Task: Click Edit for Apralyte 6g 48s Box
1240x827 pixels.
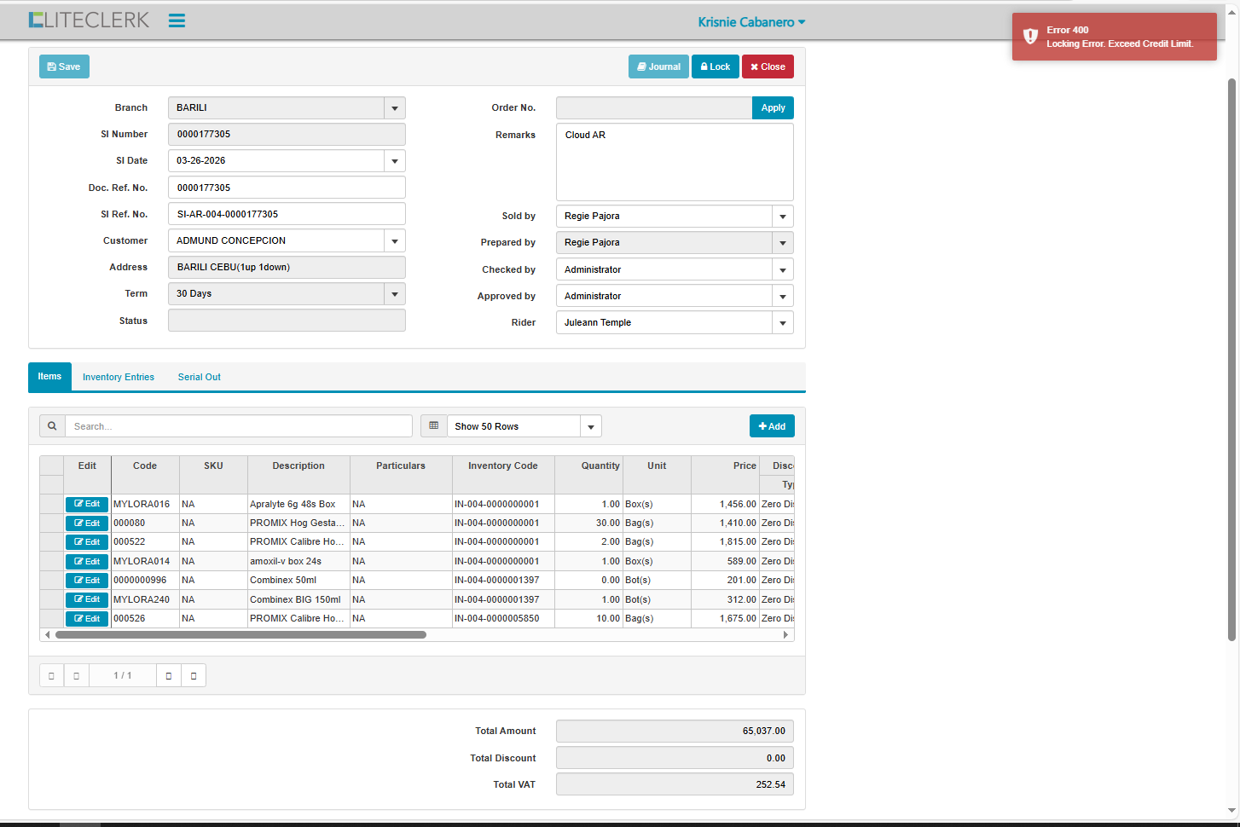Action: point(87,504)
